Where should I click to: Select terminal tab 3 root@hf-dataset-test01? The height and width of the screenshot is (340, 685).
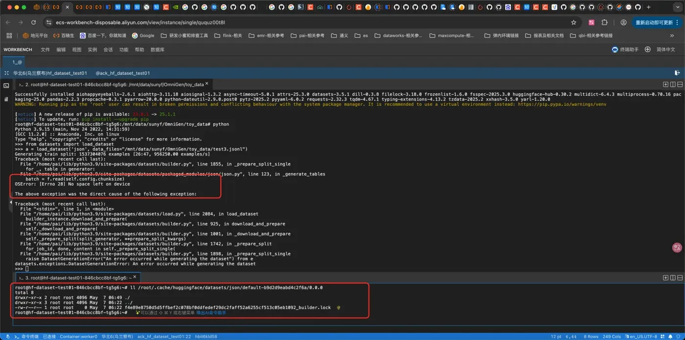tap(78, 277)
